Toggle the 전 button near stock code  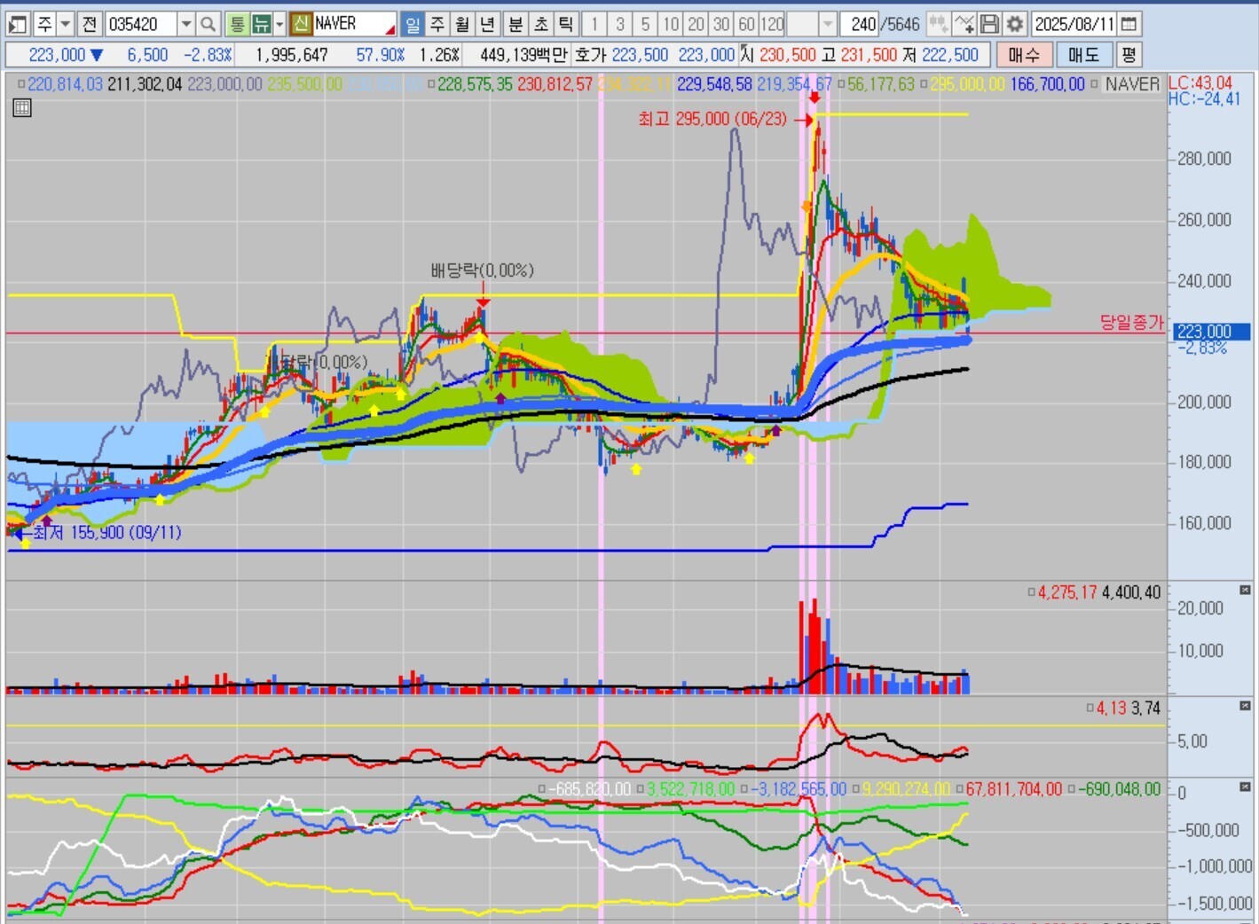[x=90, y=24]
